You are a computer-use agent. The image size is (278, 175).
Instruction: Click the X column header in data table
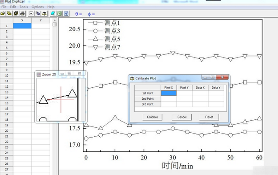point(22,20)
